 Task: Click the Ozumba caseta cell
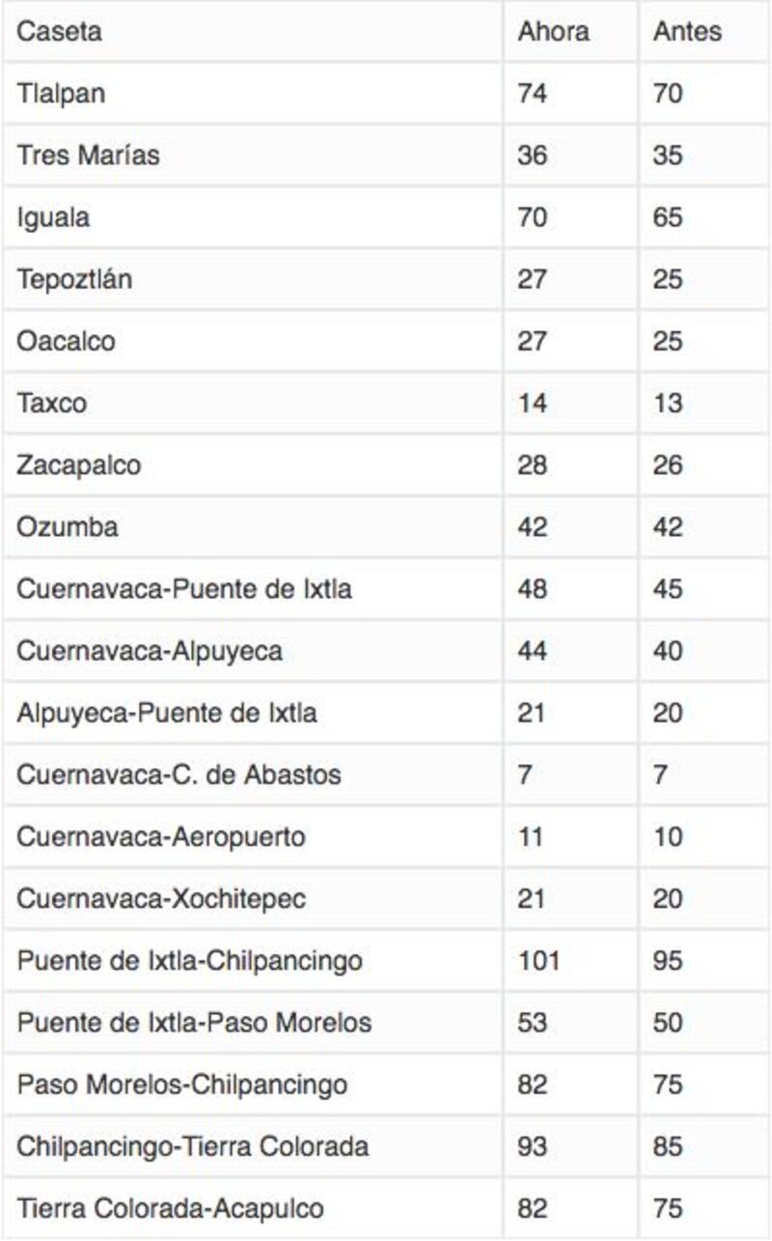[x=68, y=526]
